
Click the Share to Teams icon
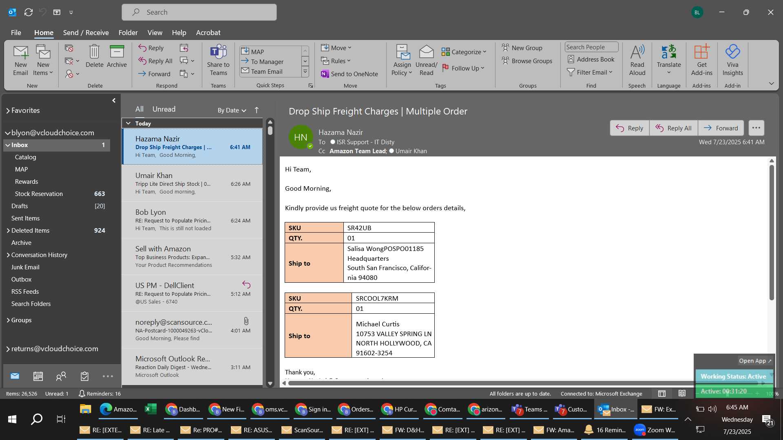218,60
